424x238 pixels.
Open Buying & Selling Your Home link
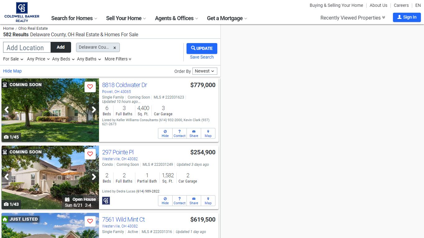[336, 5]
